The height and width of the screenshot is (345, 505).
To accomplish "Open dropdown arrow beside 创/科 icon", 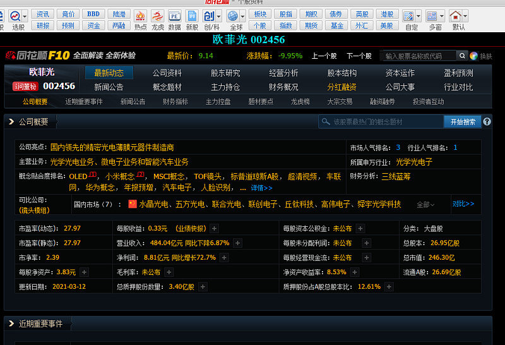I will [218, 16].
